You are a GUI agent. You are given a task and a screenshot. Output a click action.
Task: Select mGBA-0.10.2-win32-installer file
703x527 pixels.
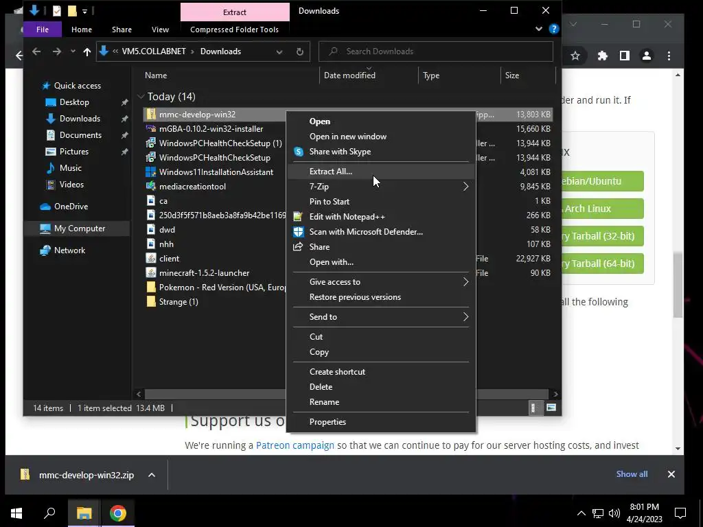tap(211, 128)
